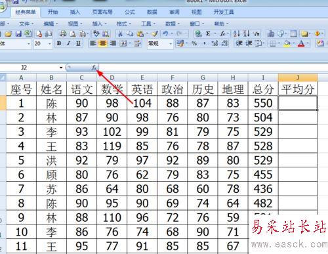Click the Select All corner button
This screenshot has height=254, width=328.
pos(3,77)
